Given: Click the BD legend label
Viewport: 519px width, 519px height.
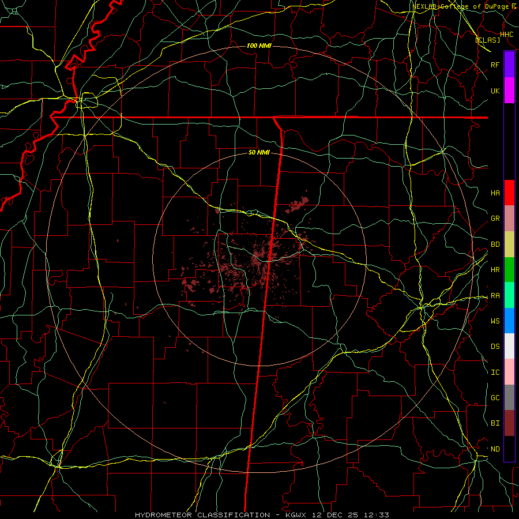Looking at the screenshot, I should [x=495, y=245].
